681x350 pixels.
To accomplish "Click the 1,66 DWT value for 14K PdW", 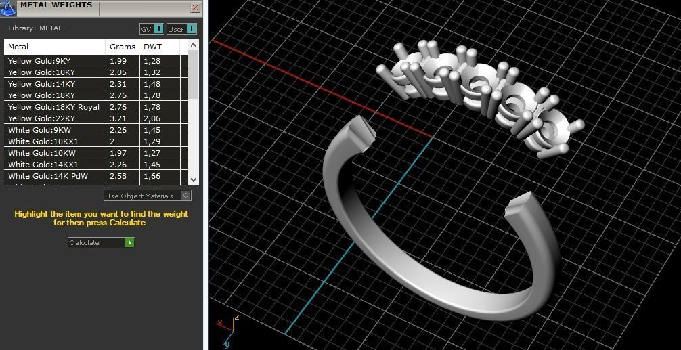I will pyautogui.click(x=152, y=176).
